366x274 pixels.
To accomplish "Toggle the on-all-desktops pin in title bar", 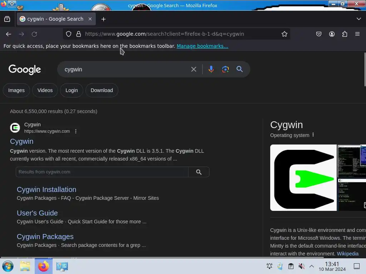I will point(12,4).
